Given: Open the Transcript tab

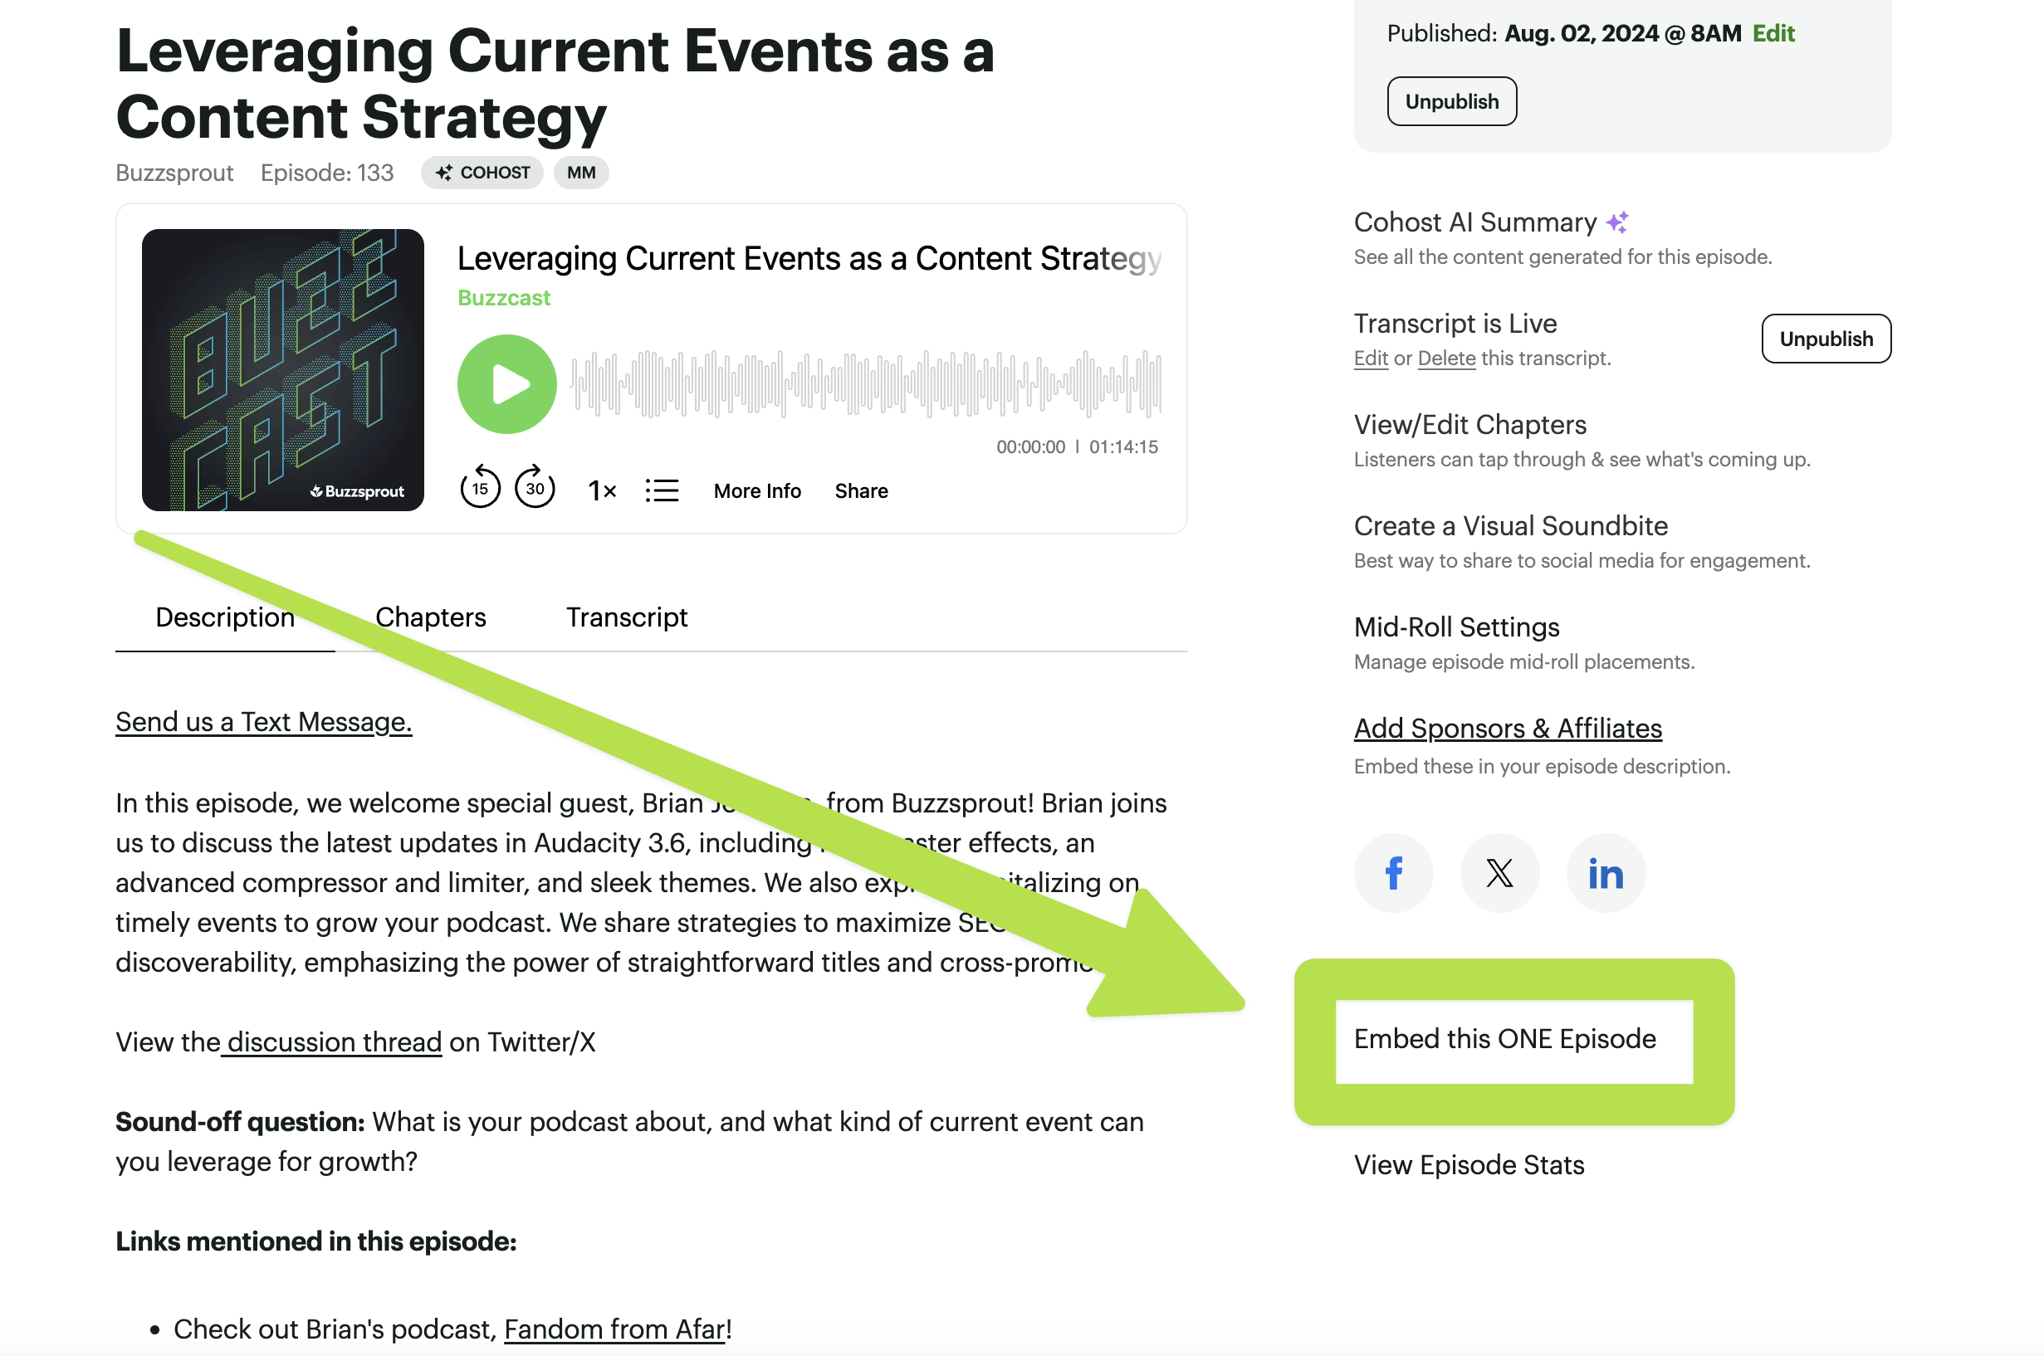Looking at the screenshot, I should [626, 617].
